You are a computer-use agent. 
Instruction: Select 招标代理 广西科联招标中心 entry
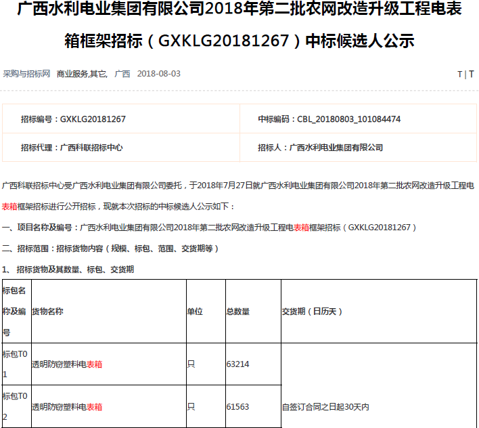point(72,147)
